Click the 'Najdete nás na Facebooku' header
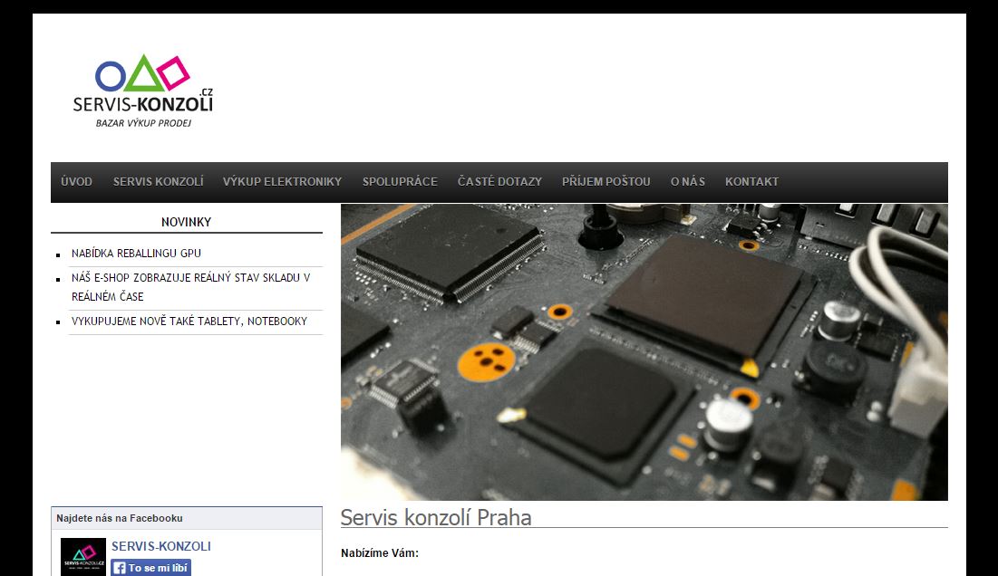This screenshot has width=998, height=576. (120, 518)
